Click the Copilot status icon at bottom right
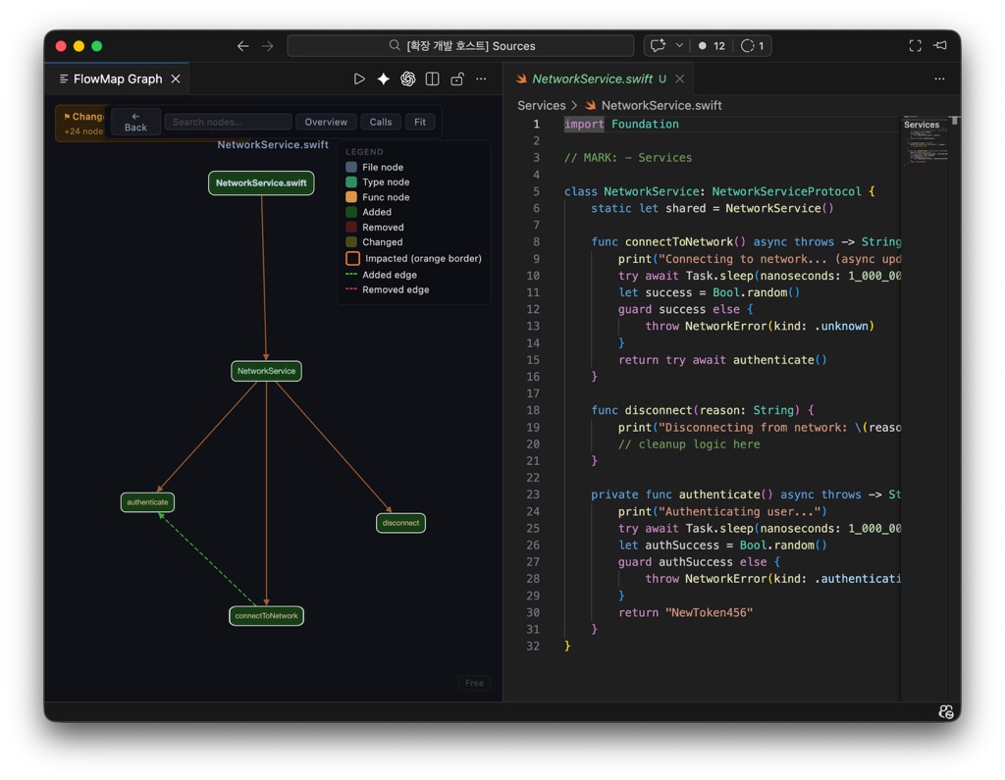Screen dimensions: 1005x780 coord(946,711)
